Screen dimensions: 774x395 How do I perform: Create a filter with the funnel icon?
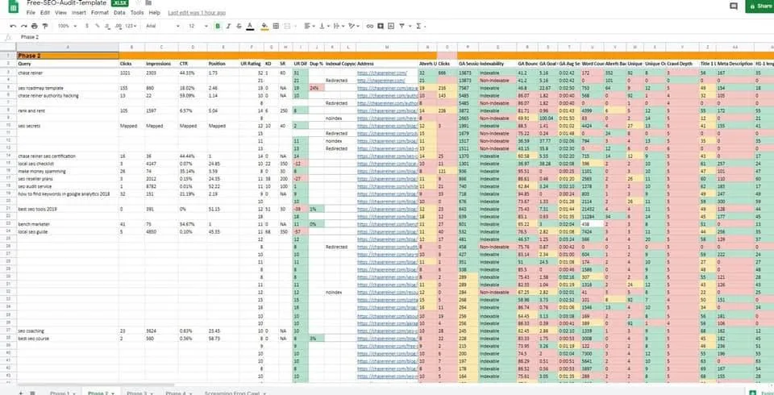tap(403, 26)
